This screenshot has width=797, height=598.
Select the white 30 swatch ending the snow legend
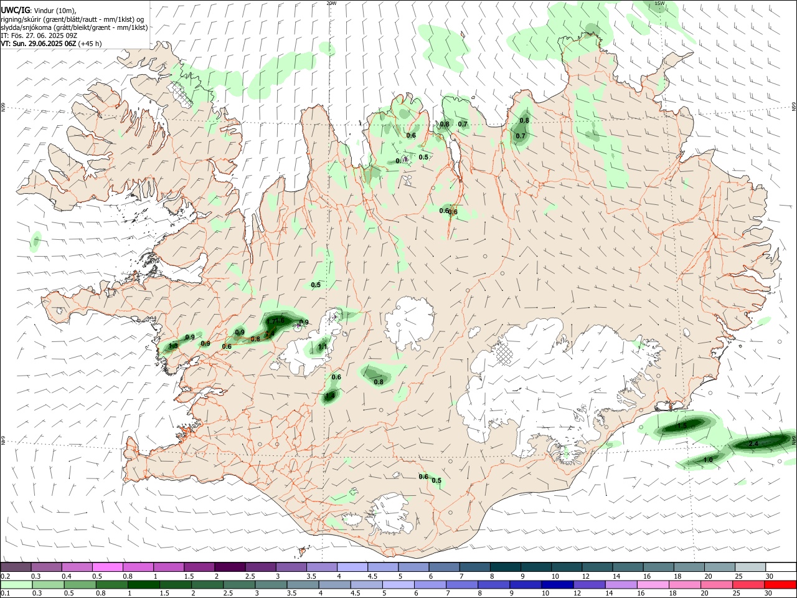tap(781, 567)
